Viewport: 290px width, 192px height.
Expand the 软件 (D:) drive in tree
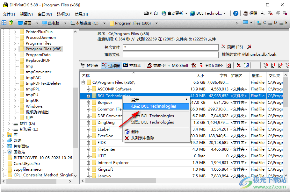9,124
